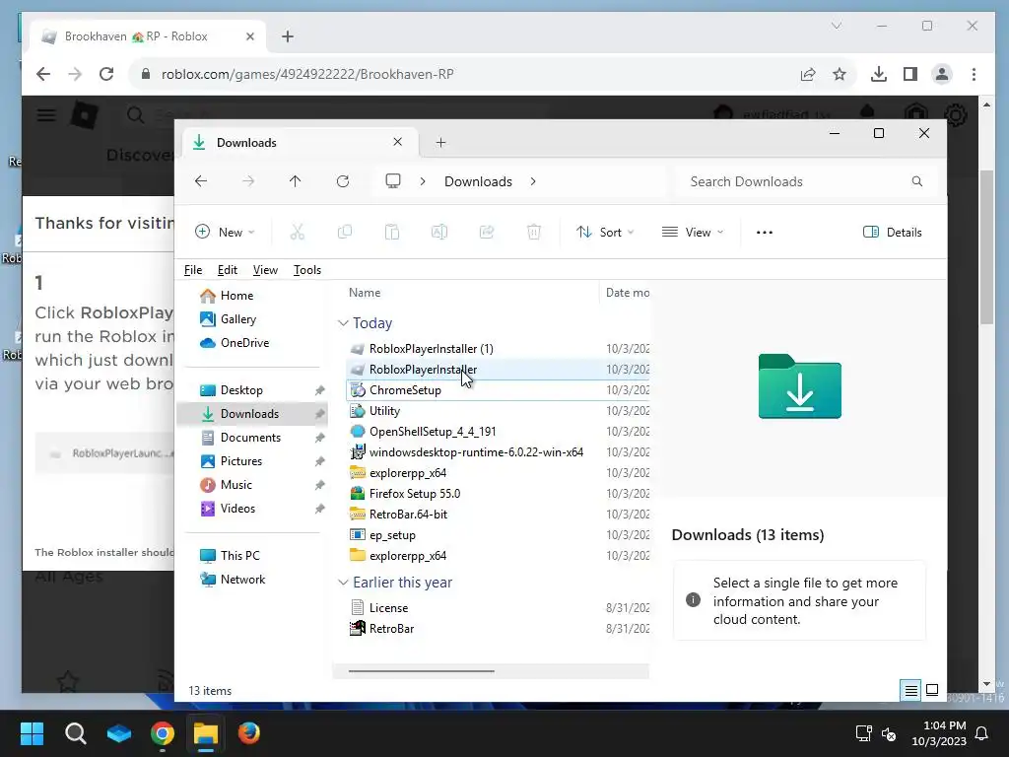The width and height of the screenshot is (1009, 757).
Task: Click the PC monitor icon in address bar
Action: [x=393, y=181]
